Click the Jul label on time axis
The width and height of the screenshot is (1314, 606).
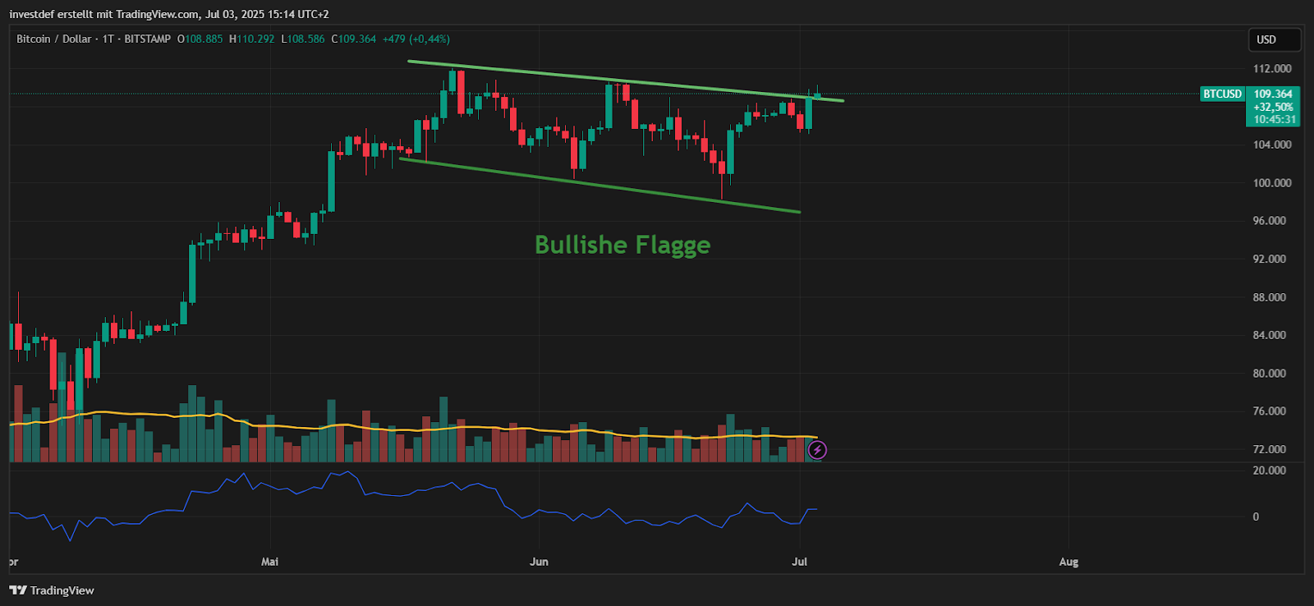[x=799, y=562]
